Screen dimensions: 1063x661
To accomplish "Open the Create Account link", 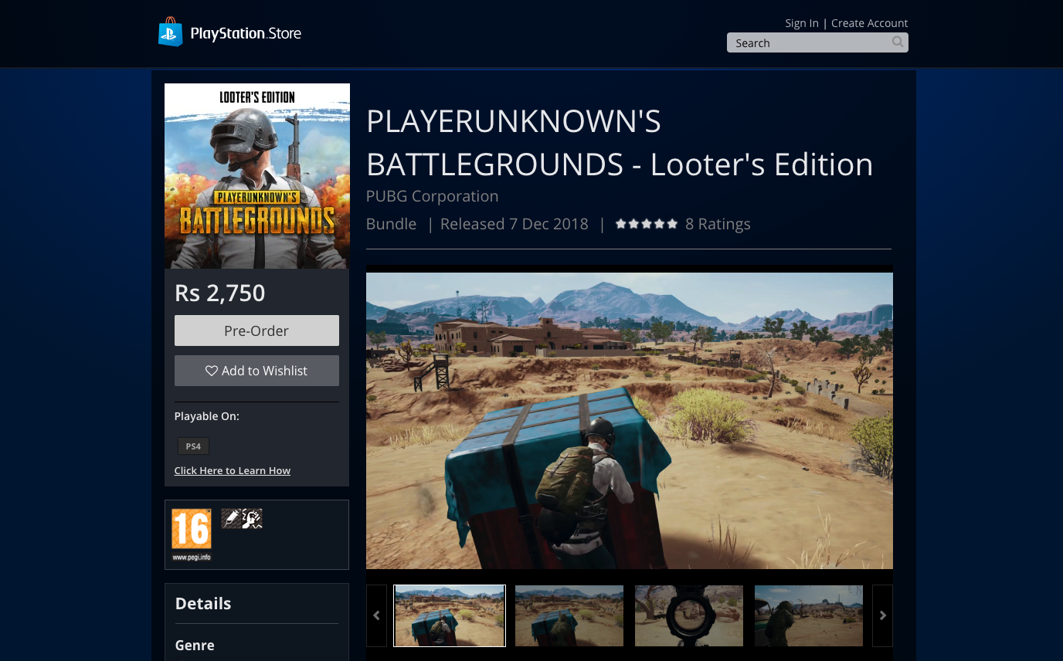I will 869,23.
